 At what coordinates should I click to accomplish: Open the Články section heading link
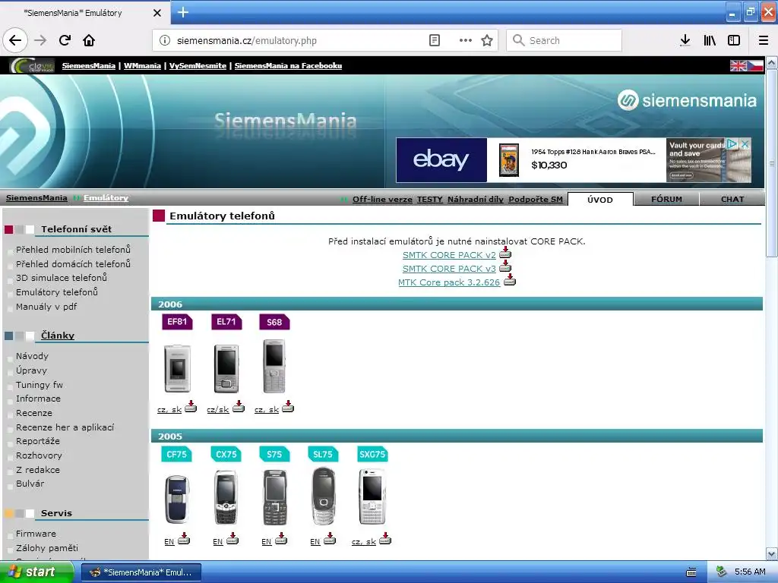point(58,336)
